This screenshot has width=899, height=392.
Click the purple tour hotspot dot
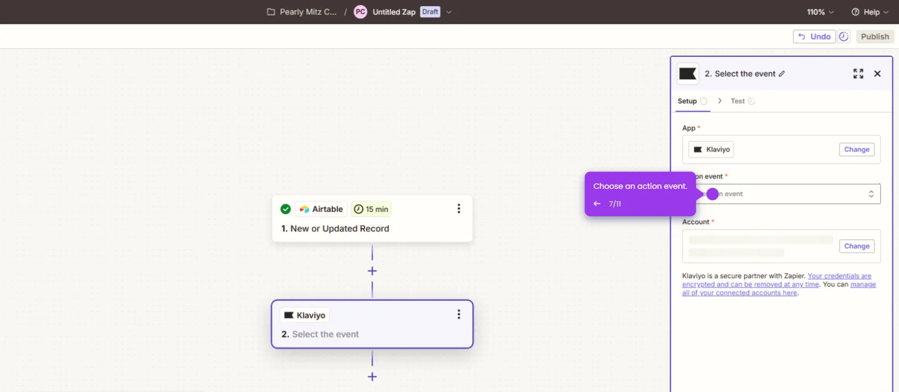(x=712, y=194)
